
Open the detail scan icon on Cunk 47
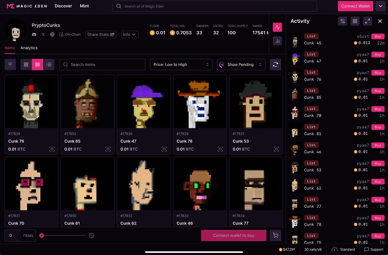point(164,149)
